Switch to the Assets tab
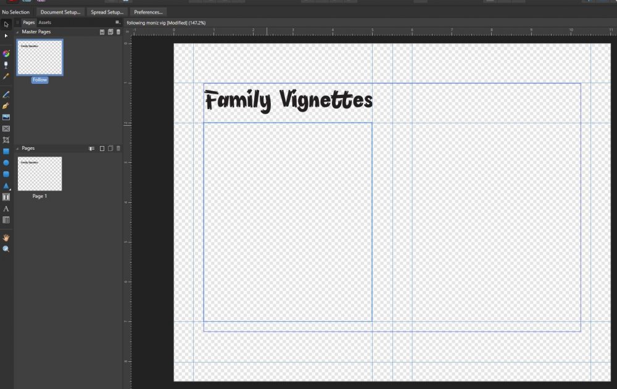The height and width of the screenshot is (389, 617). tap(45, 22)
